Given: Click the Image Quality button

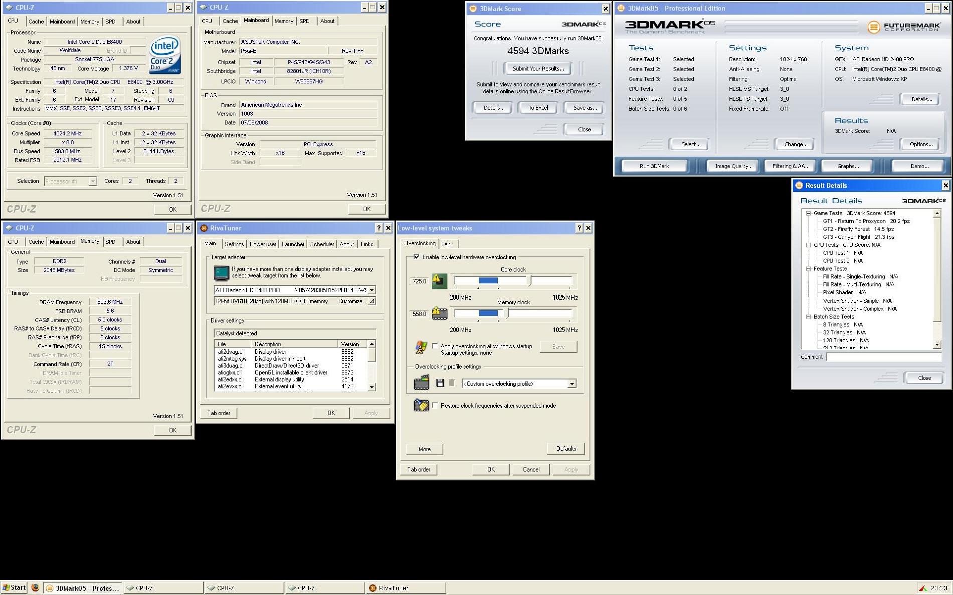Looking at the screenshot, I should coord(733,166).
